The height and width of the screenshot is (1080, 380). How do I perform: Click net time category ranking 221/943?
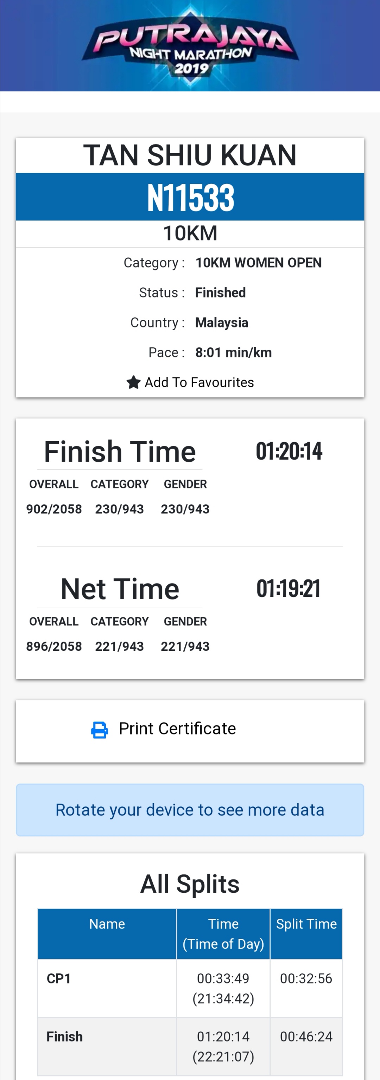pos(119,646)
